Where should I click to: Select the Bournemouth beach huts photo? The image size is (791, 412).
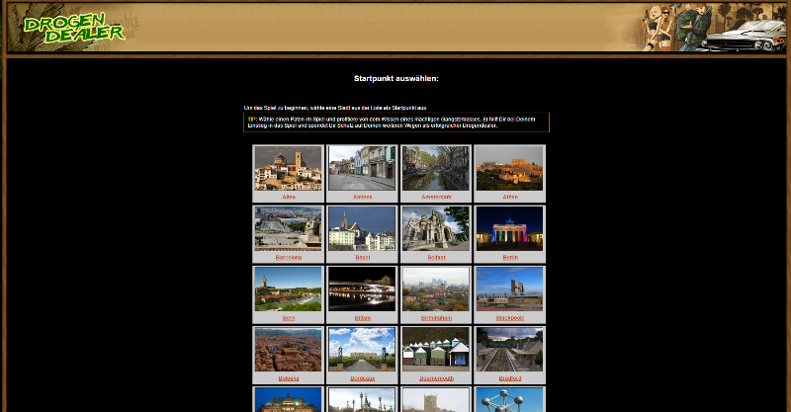436,350
